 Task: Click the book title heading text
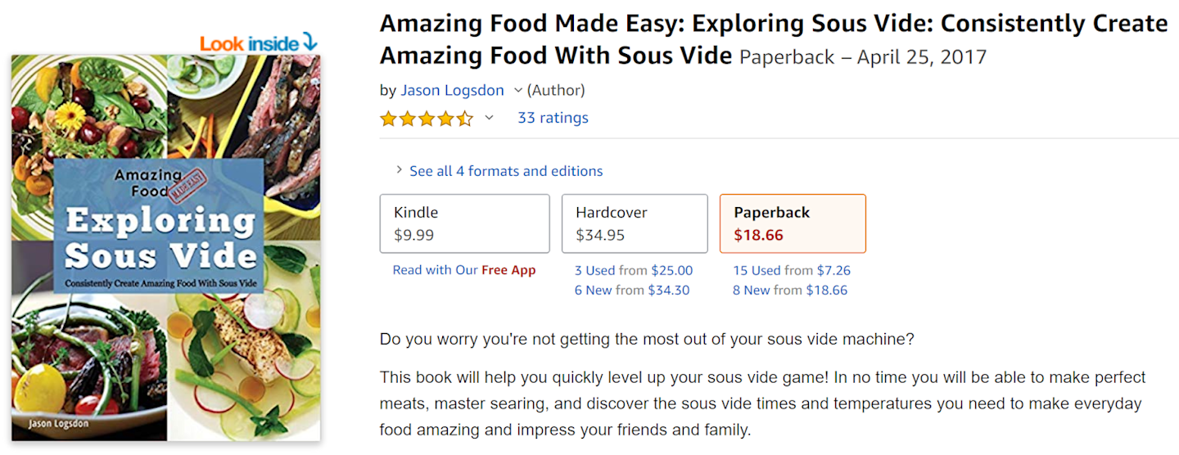click(774, 39)
